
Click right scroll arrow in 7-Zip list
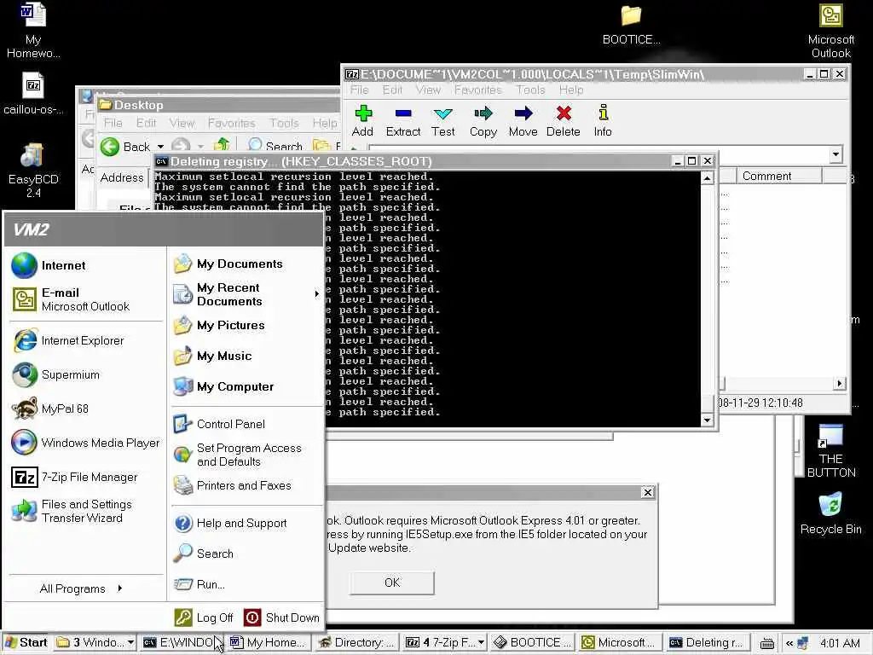(840, 383)
